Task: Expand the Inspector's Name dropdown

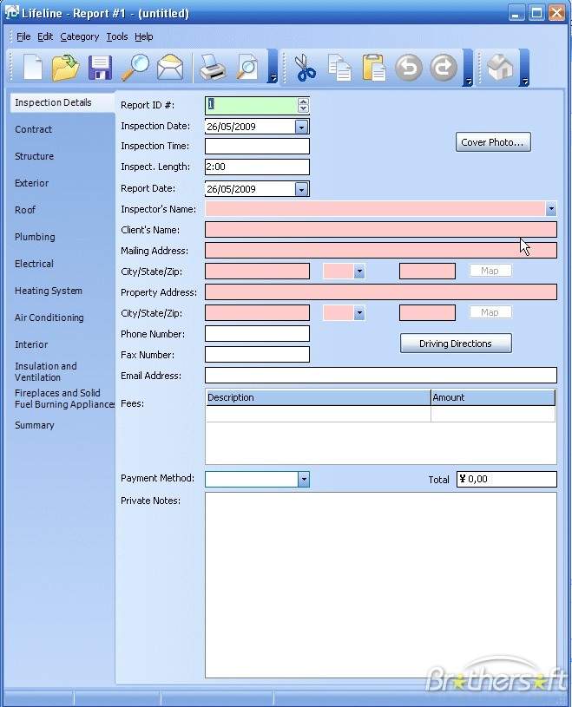Action: pyautogui.click(x=551, y=209)
